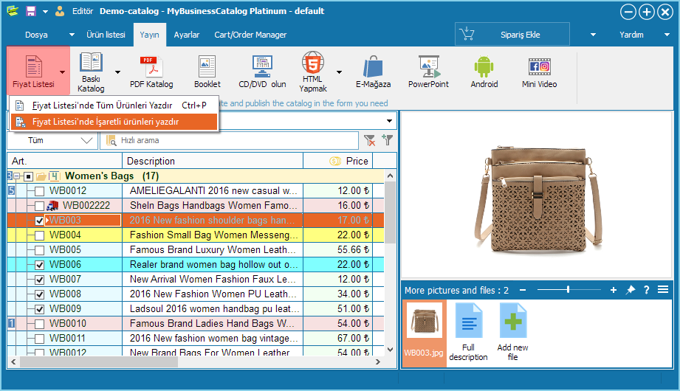
Task: Check the WB004 product checkbox
Action: [x=40, y=235]
